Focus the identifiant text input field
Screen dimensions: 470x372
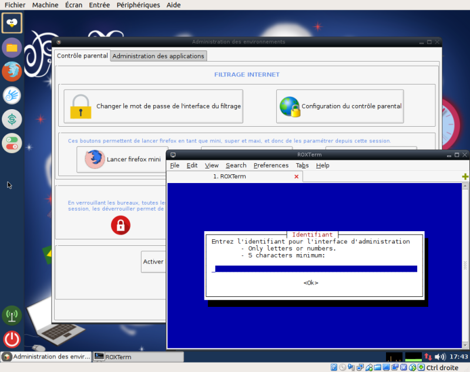314,269
